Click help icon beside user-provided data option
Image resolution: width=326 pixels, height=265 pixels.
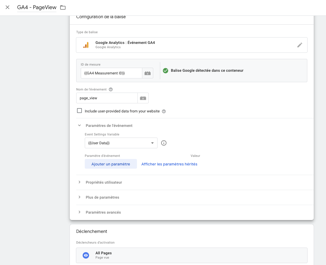tap(164, 111)
